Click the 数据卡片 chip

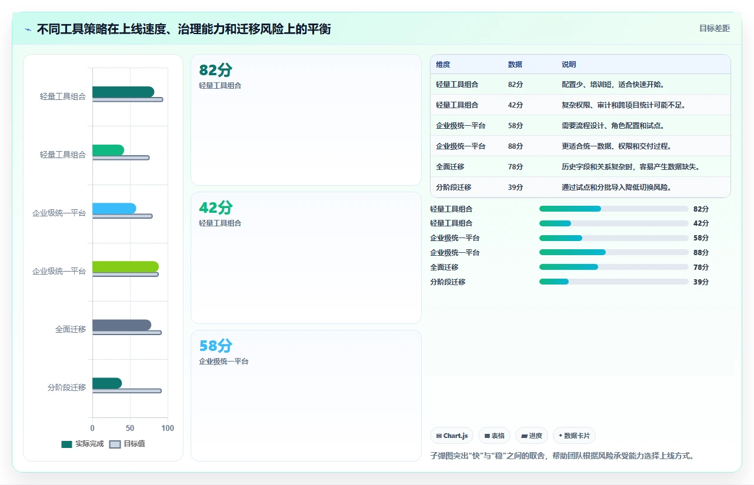[x=574, y=436]
